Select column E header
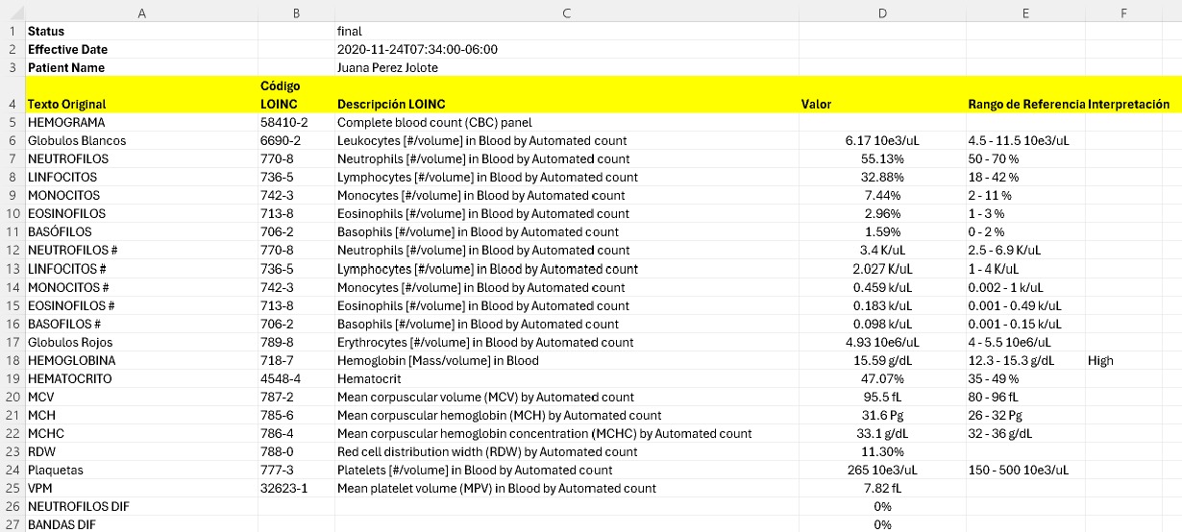1182x532 pixels. (x=1025, y=12)
